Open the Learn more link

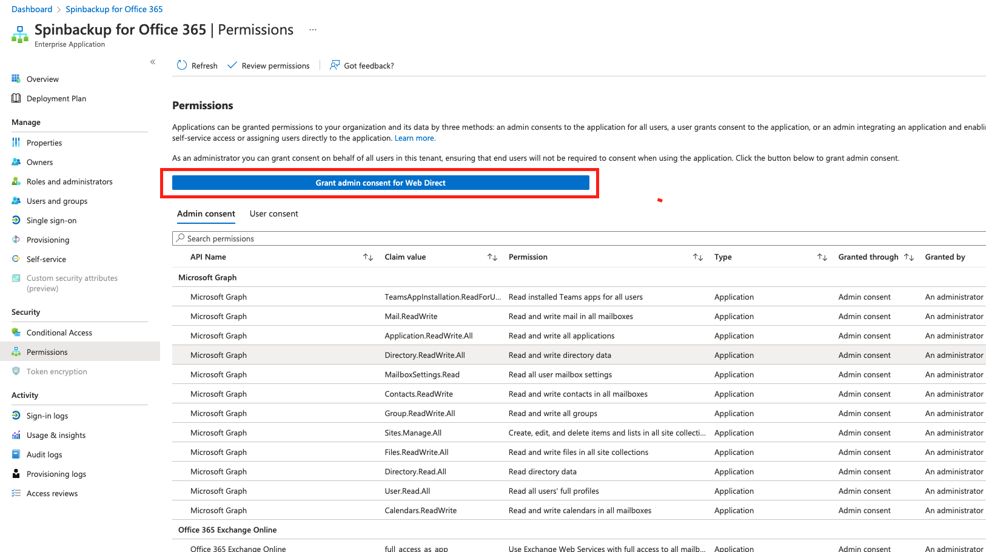point(415,138)
